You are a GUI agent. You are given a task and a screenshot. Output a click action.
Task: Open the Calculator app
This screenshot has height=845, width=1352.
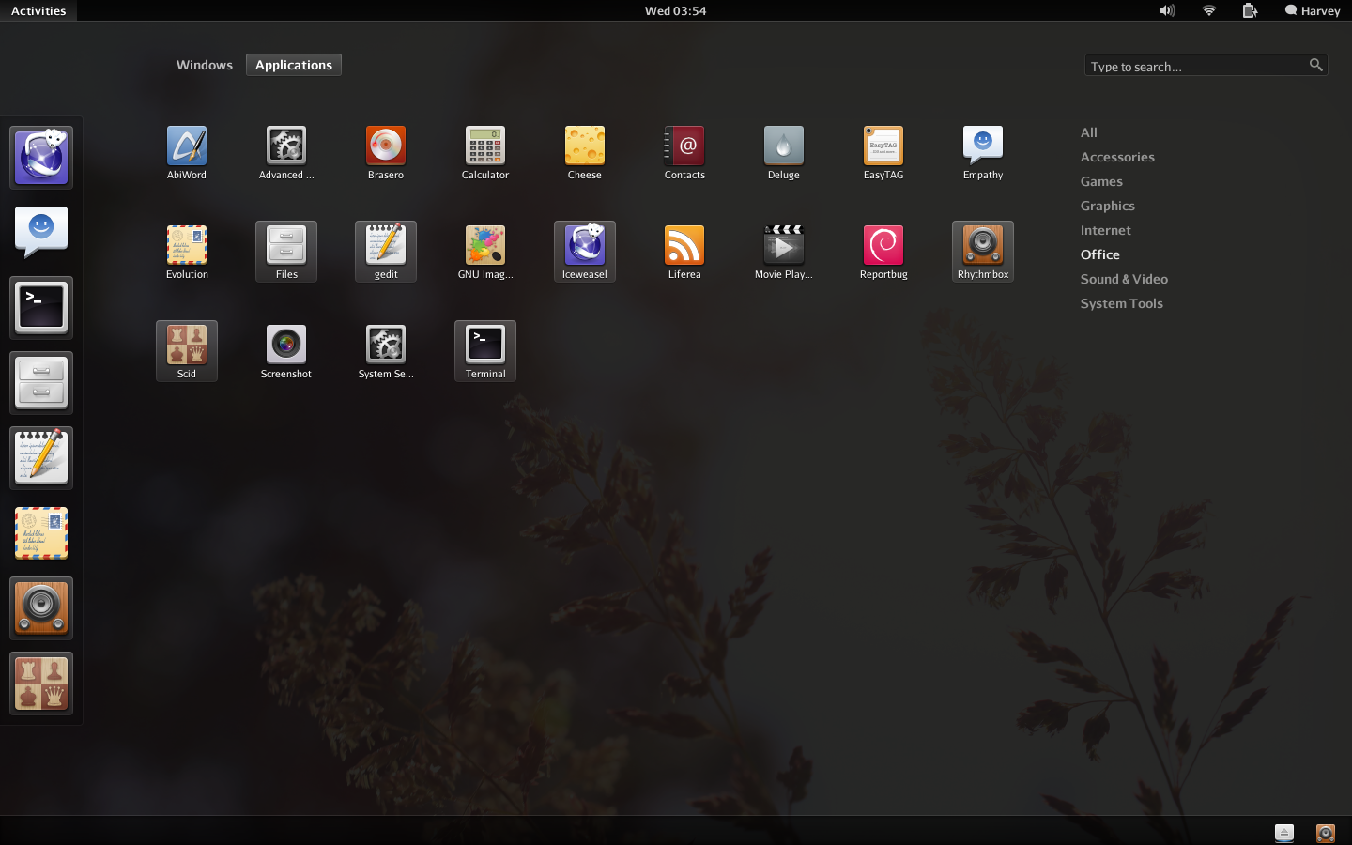[485, 152]
